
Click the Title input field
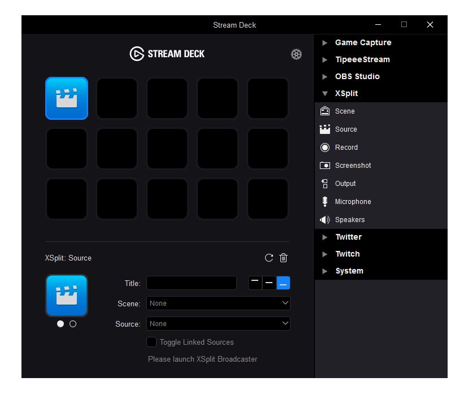tap(192, 283)
